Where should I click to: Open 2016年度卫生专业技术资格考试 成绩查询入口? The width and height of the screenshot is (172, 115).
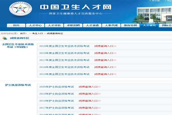click(105, 67)
